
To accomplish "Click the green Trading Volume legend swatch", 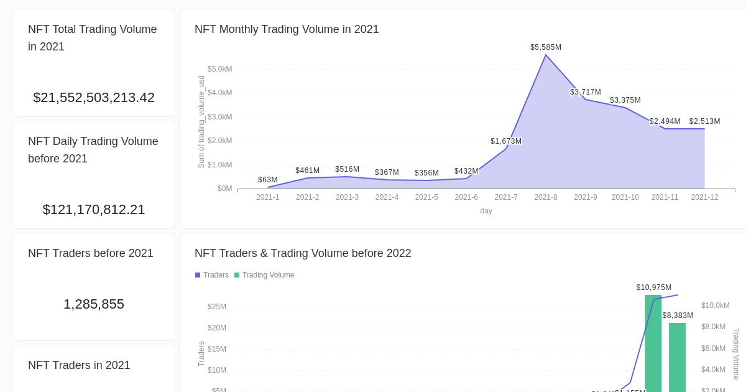I will click(237, 275).
